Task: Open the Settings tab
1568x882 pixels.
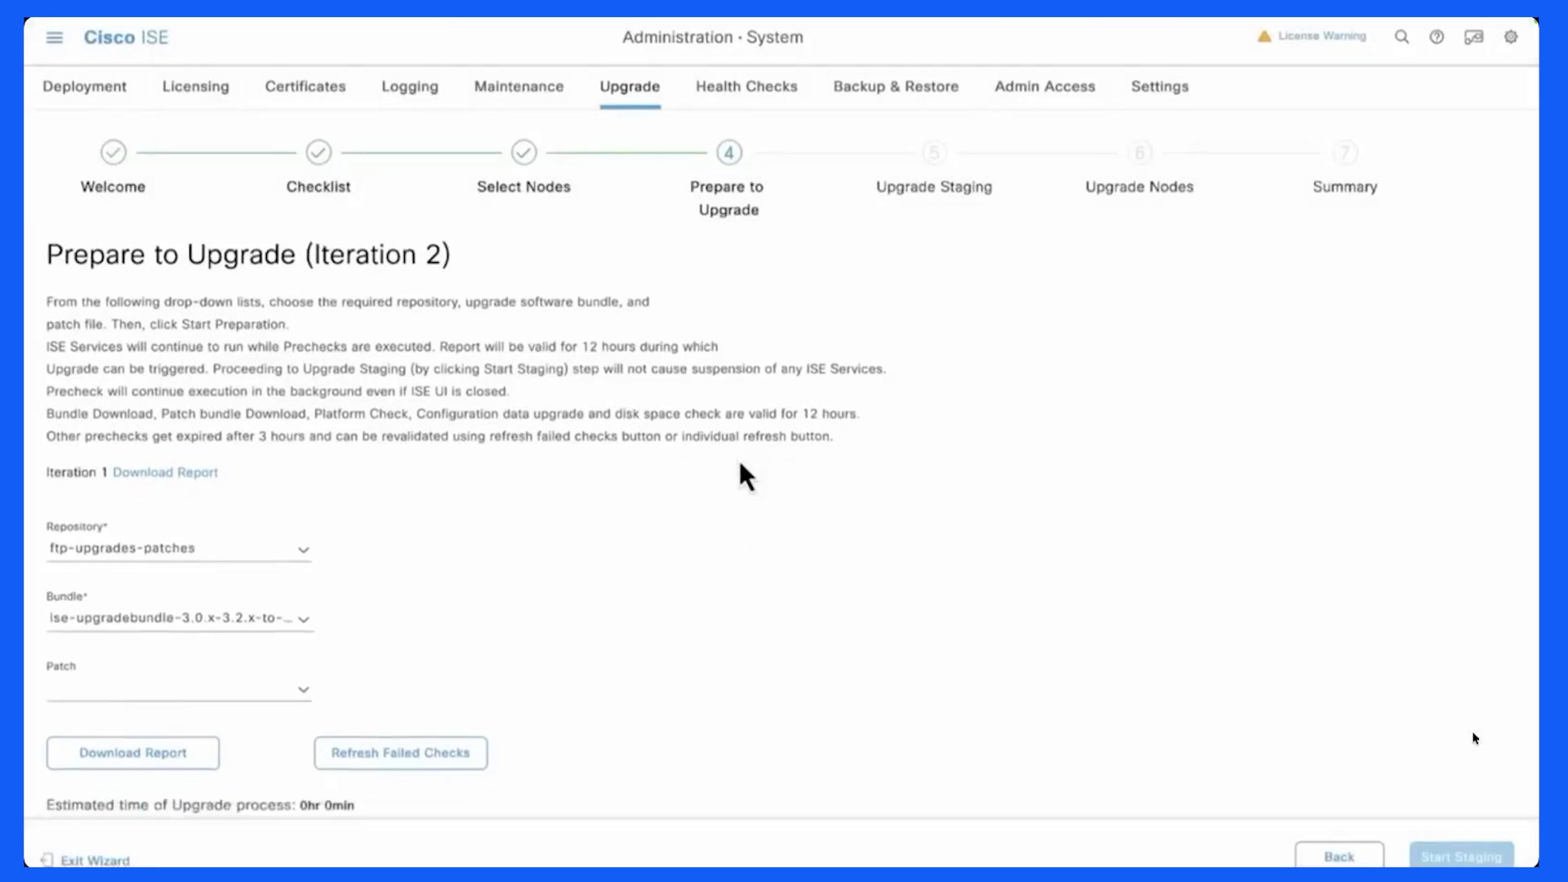Action: coord(1160,87)
